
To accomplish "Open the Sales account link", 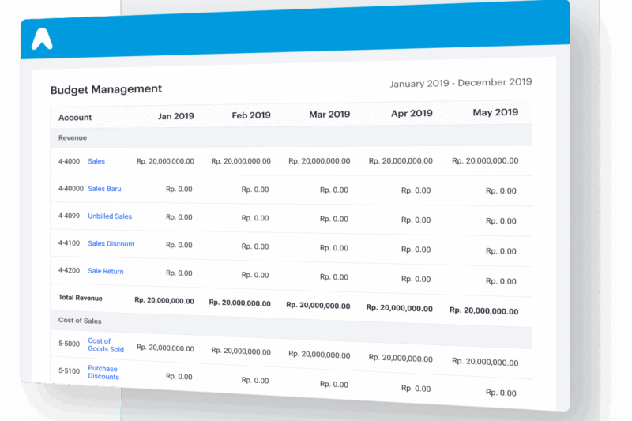I will click(96, 161).
